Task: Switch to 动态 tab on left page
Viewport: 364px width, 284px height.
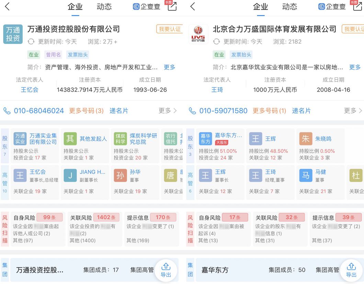Action: (104, 7)
